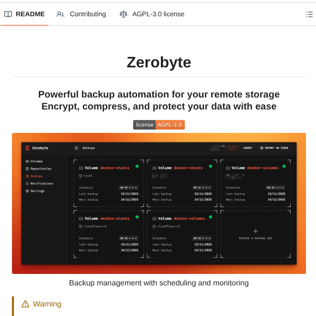
Task: Click the Zerobyte page heading
Action: coord(158,62)
